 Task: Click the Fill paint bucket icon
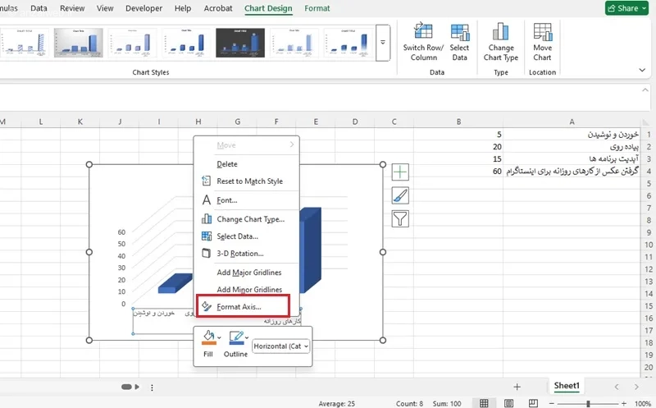(207, 337)
